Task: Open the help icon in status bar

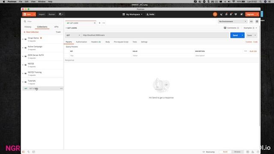Action: pyautogui.click(x=258, y=152)
